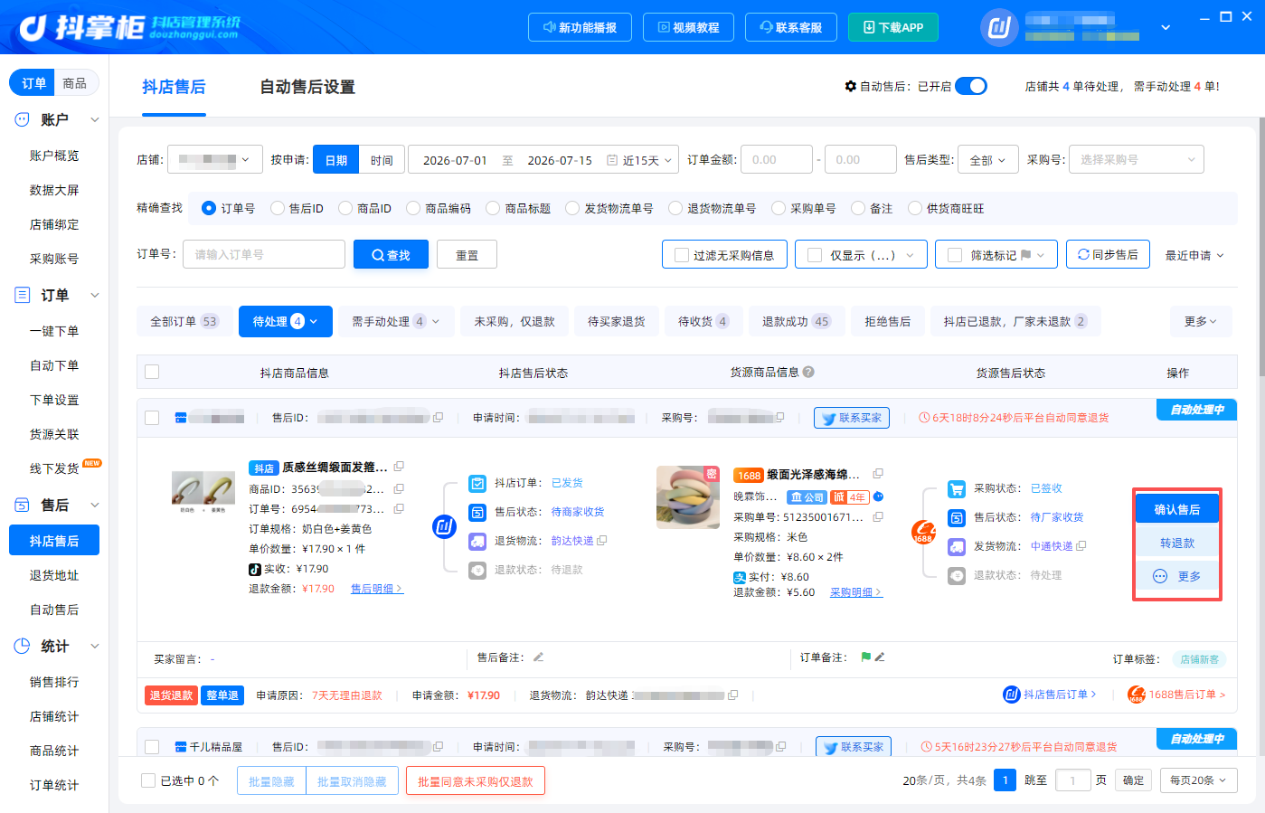Switch to 商品 top sidebar tab
1265x813 pixels.
pos(75,83)
